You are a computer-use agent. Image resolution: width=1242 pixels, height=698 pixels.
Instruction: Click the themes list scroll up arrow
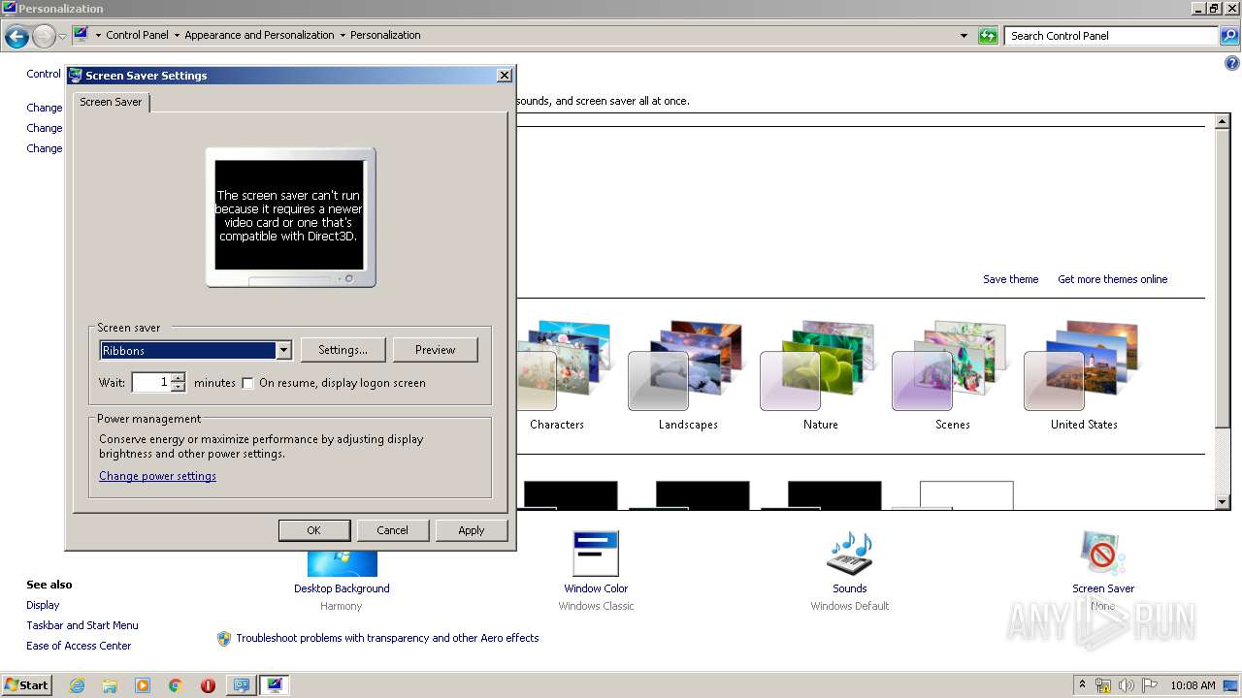pos(1224,121)
